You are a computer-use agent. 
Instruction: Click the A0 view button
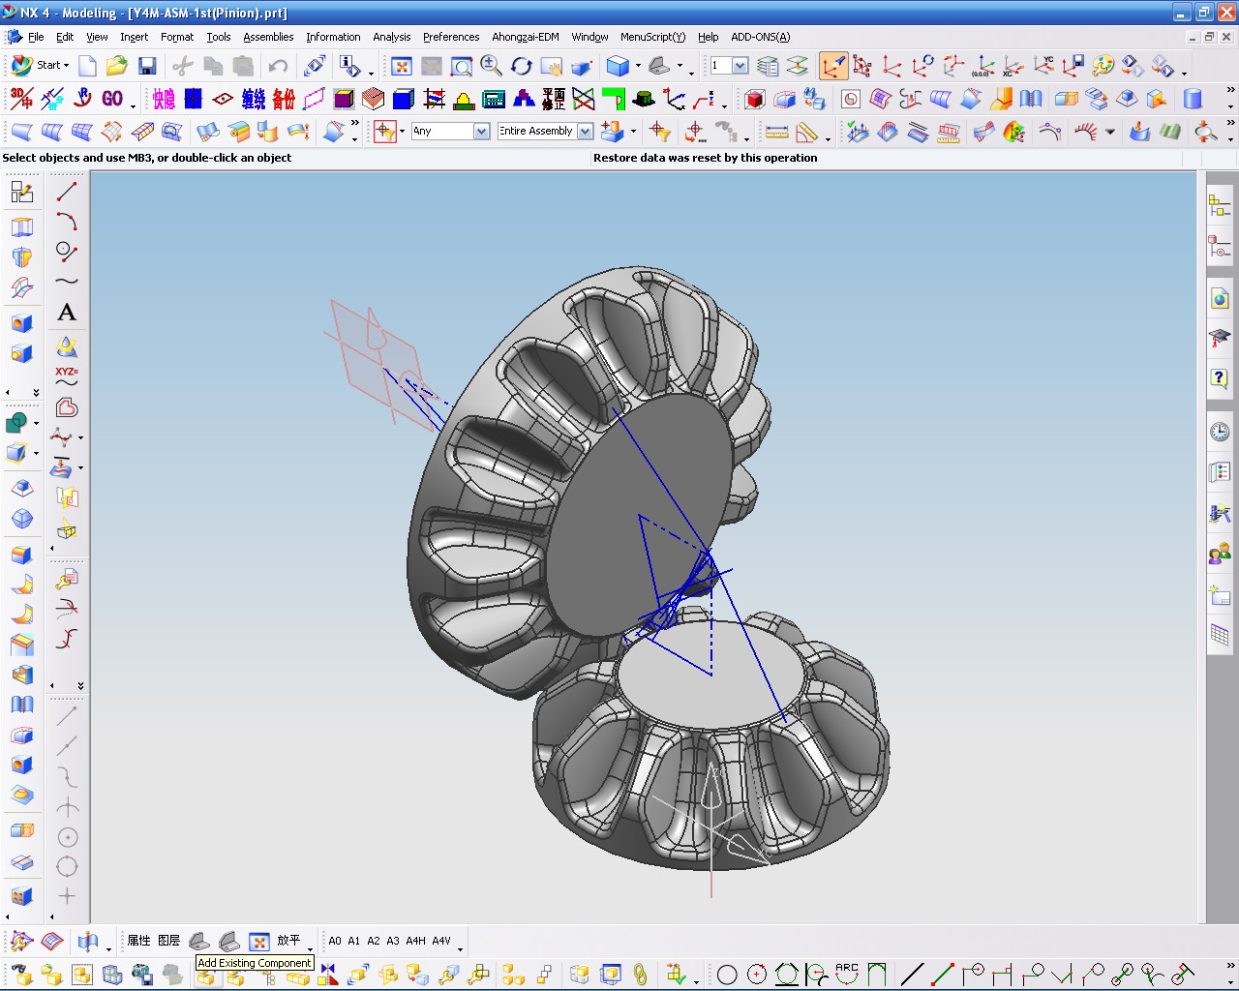click(x=335, y=941)
